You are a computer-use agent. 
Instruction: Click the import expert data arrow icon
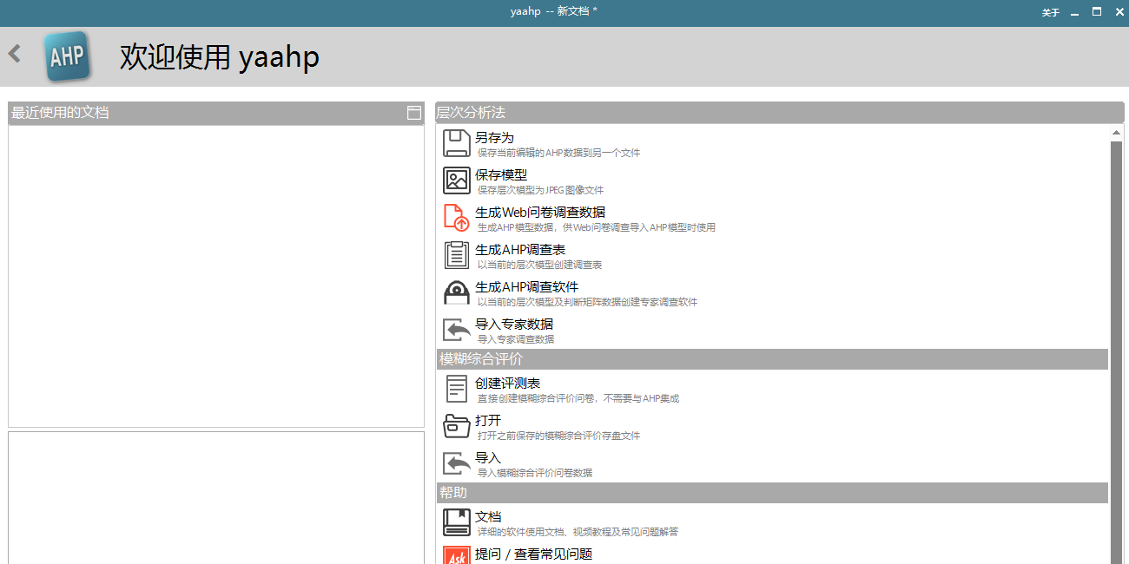coord(457,330)
